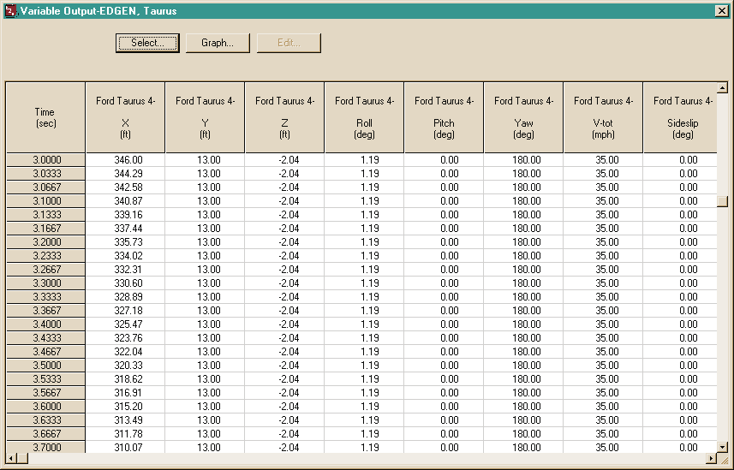734x470 pixels.
Task: Close the Variable Output window
Action: (722, 11)
